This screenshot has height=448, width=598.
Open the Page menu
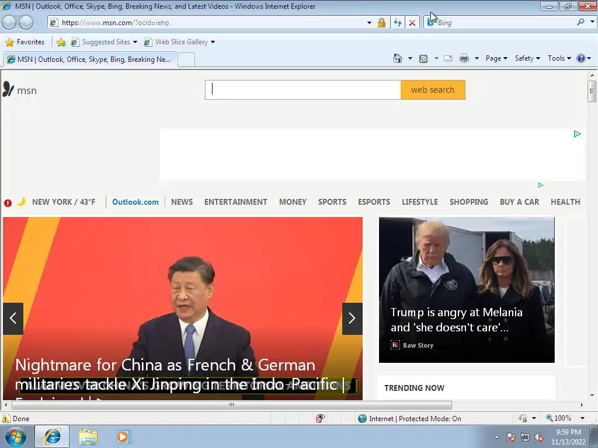(496, 58)
